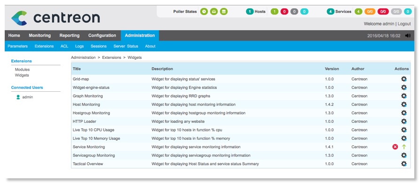Click the Description column header
This screenshot has height=183, width=419.
(x=162, y=69)
